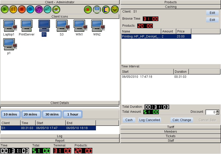Open the Report section
The height and width of the screenshot is (154, 221).
tap(60, 141)
